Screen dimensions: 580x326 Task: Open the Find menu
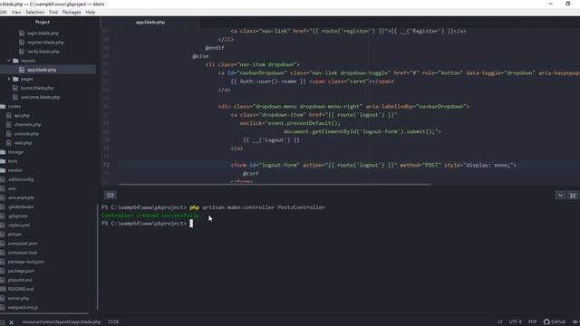tap(53, 12)
